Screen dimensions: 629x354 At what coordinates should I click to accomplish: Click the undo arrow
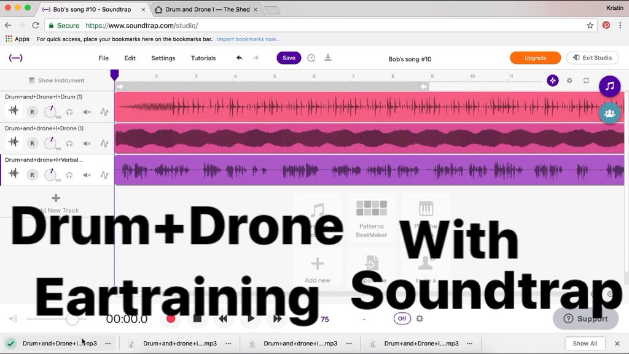tap(240, 58)
